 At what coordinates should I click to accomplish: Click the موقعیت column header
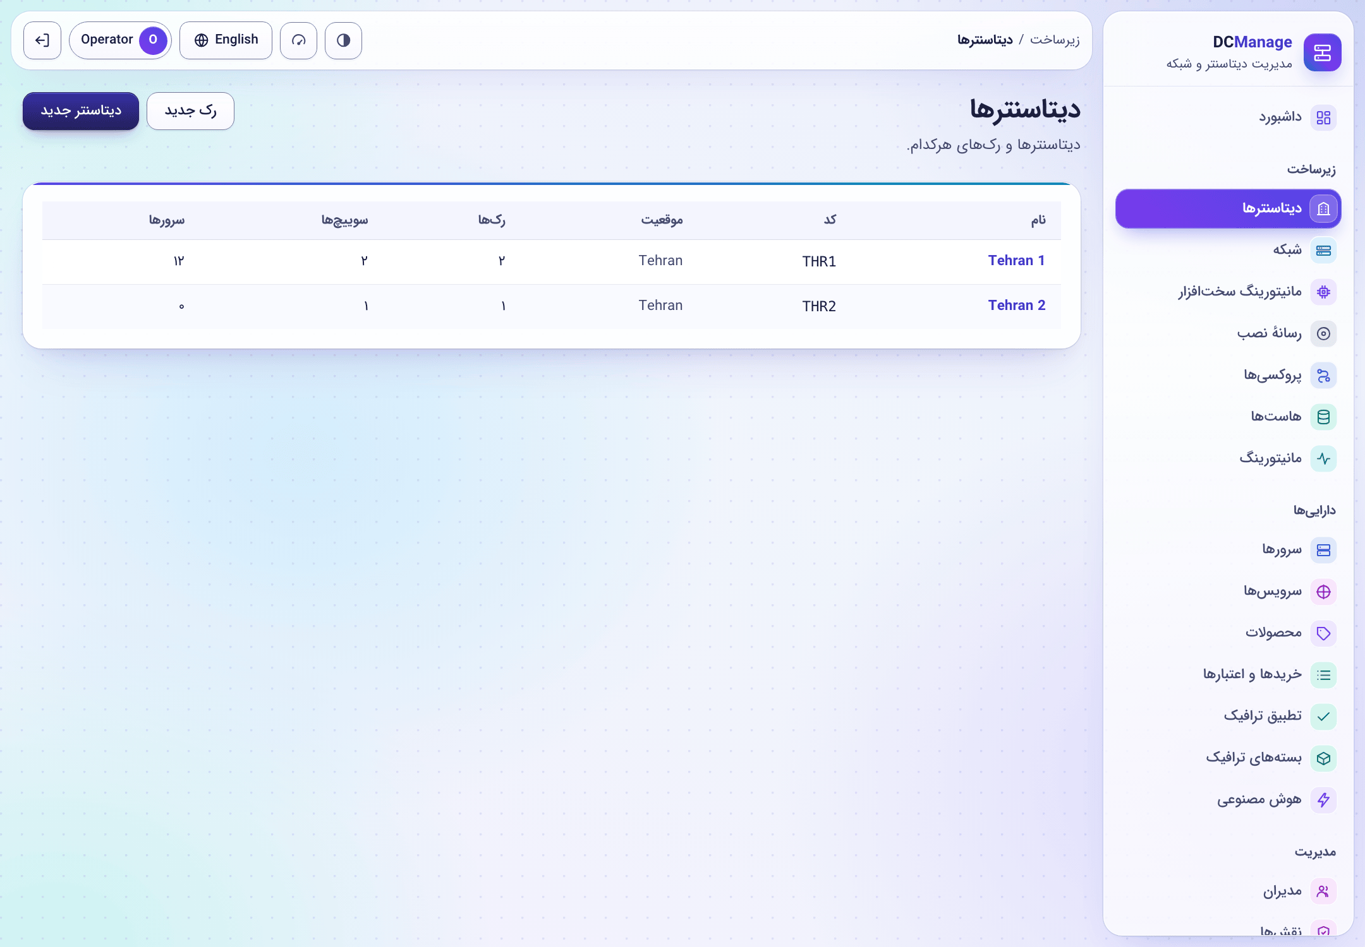pos(662,220)
